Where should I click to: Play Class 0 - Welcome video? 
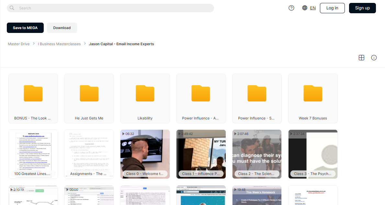145,154
